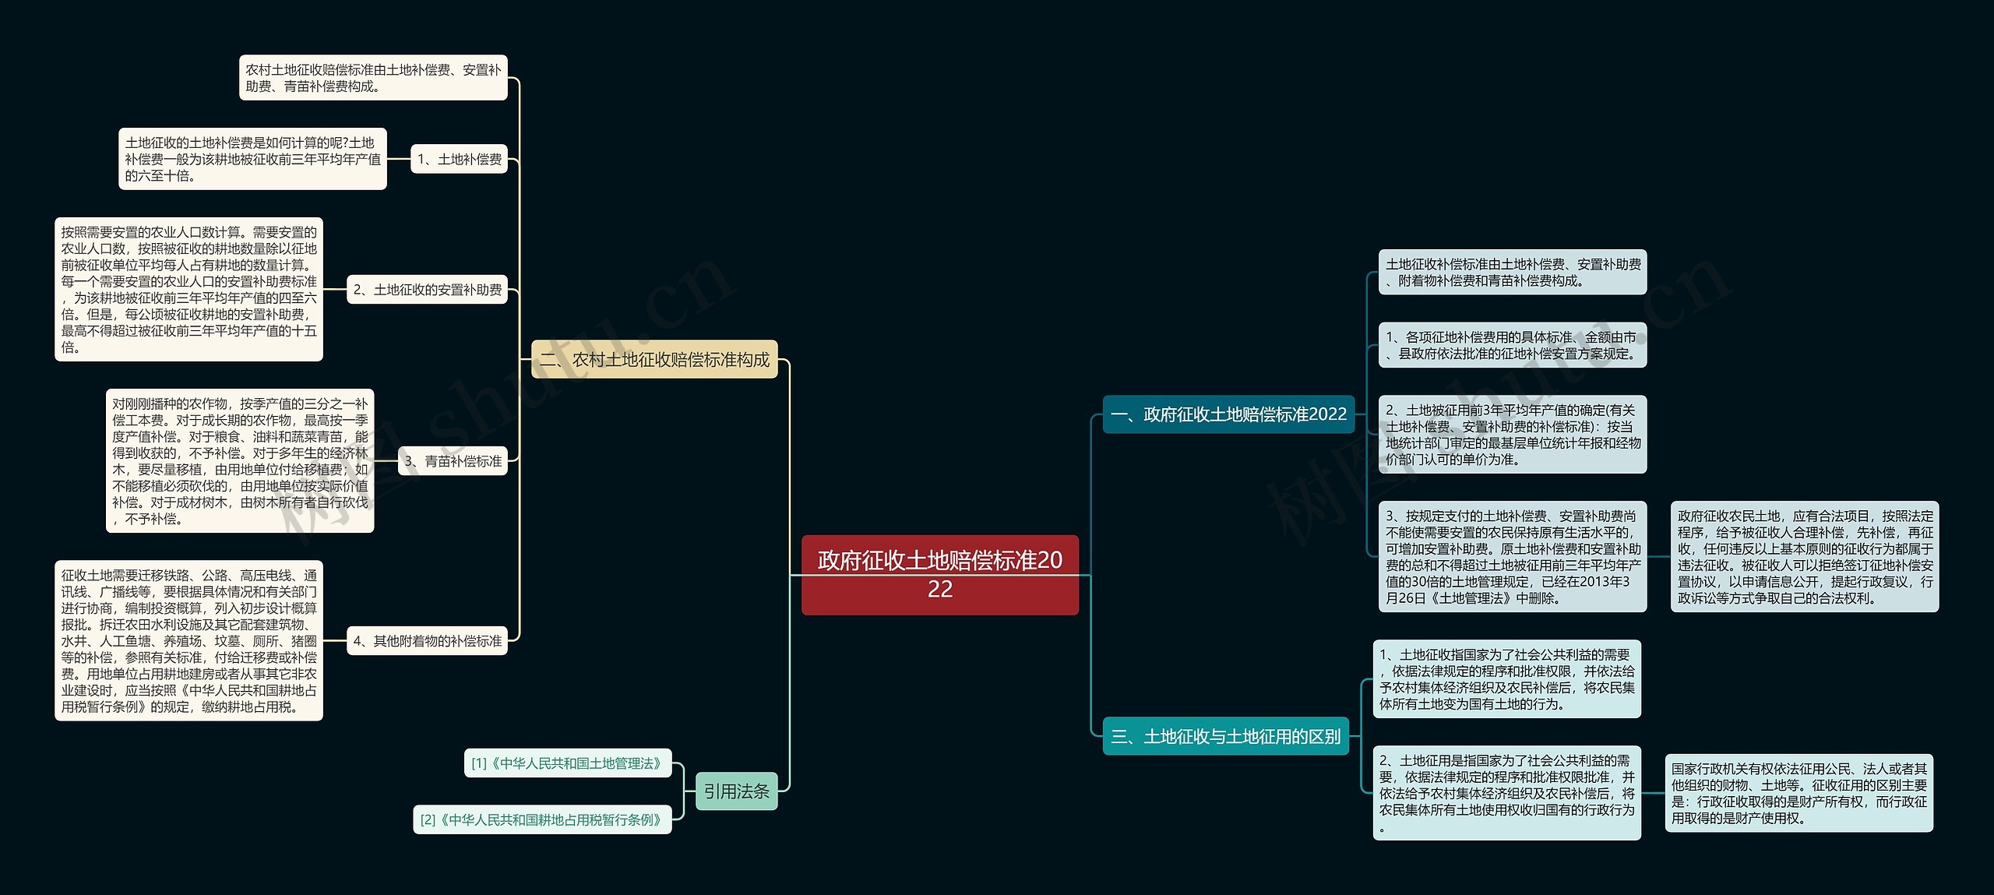
Task: Click the text box starting 按照需要安置的农业人口数计算
Action: [x=188, y=290]
